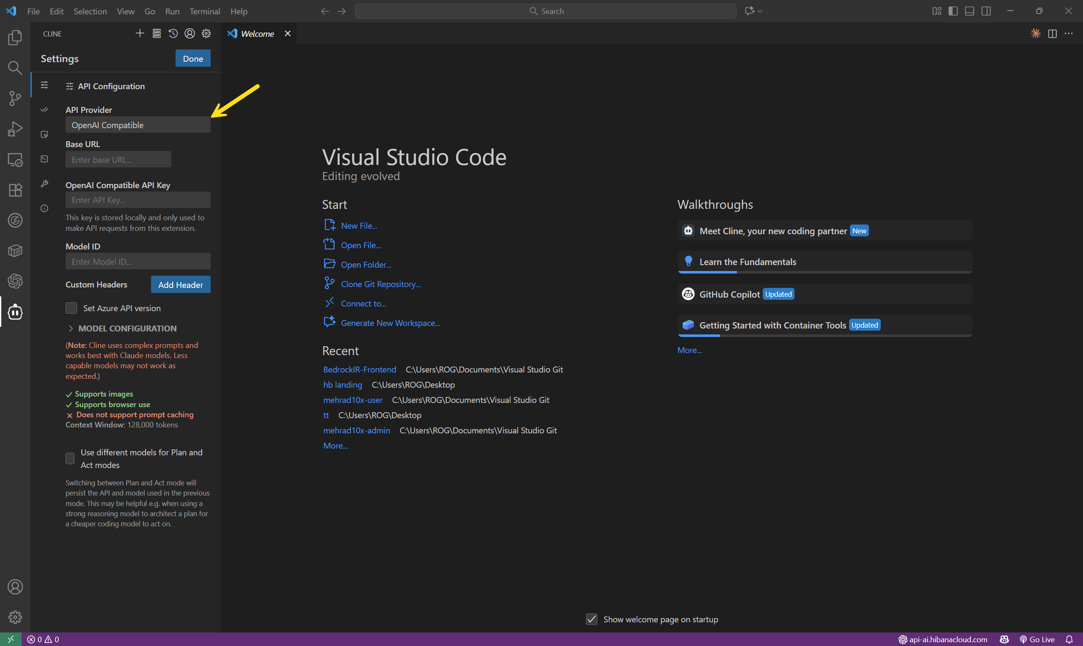Open GitHub Copilot walkthrough
Screen dimensions: 1083x646
pyautogui.click(x=825, y=294)
